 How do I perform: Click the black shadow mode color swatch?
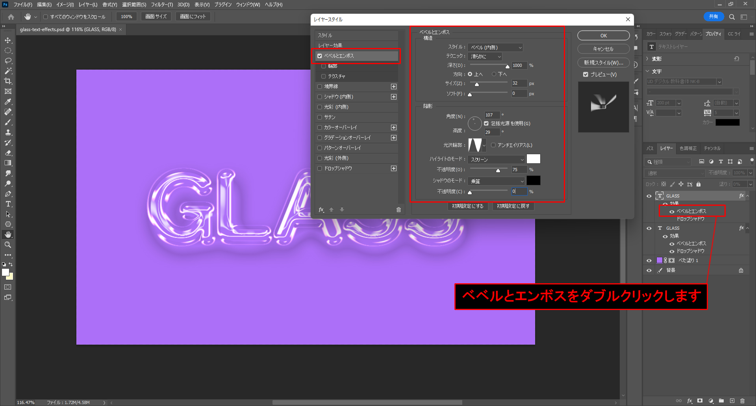[x=533, y=181]
